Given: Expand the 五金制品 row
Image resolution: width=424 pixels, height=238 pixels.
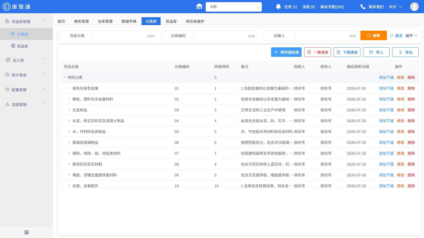Looking at the screenshot, I should (x=69, y=110).
